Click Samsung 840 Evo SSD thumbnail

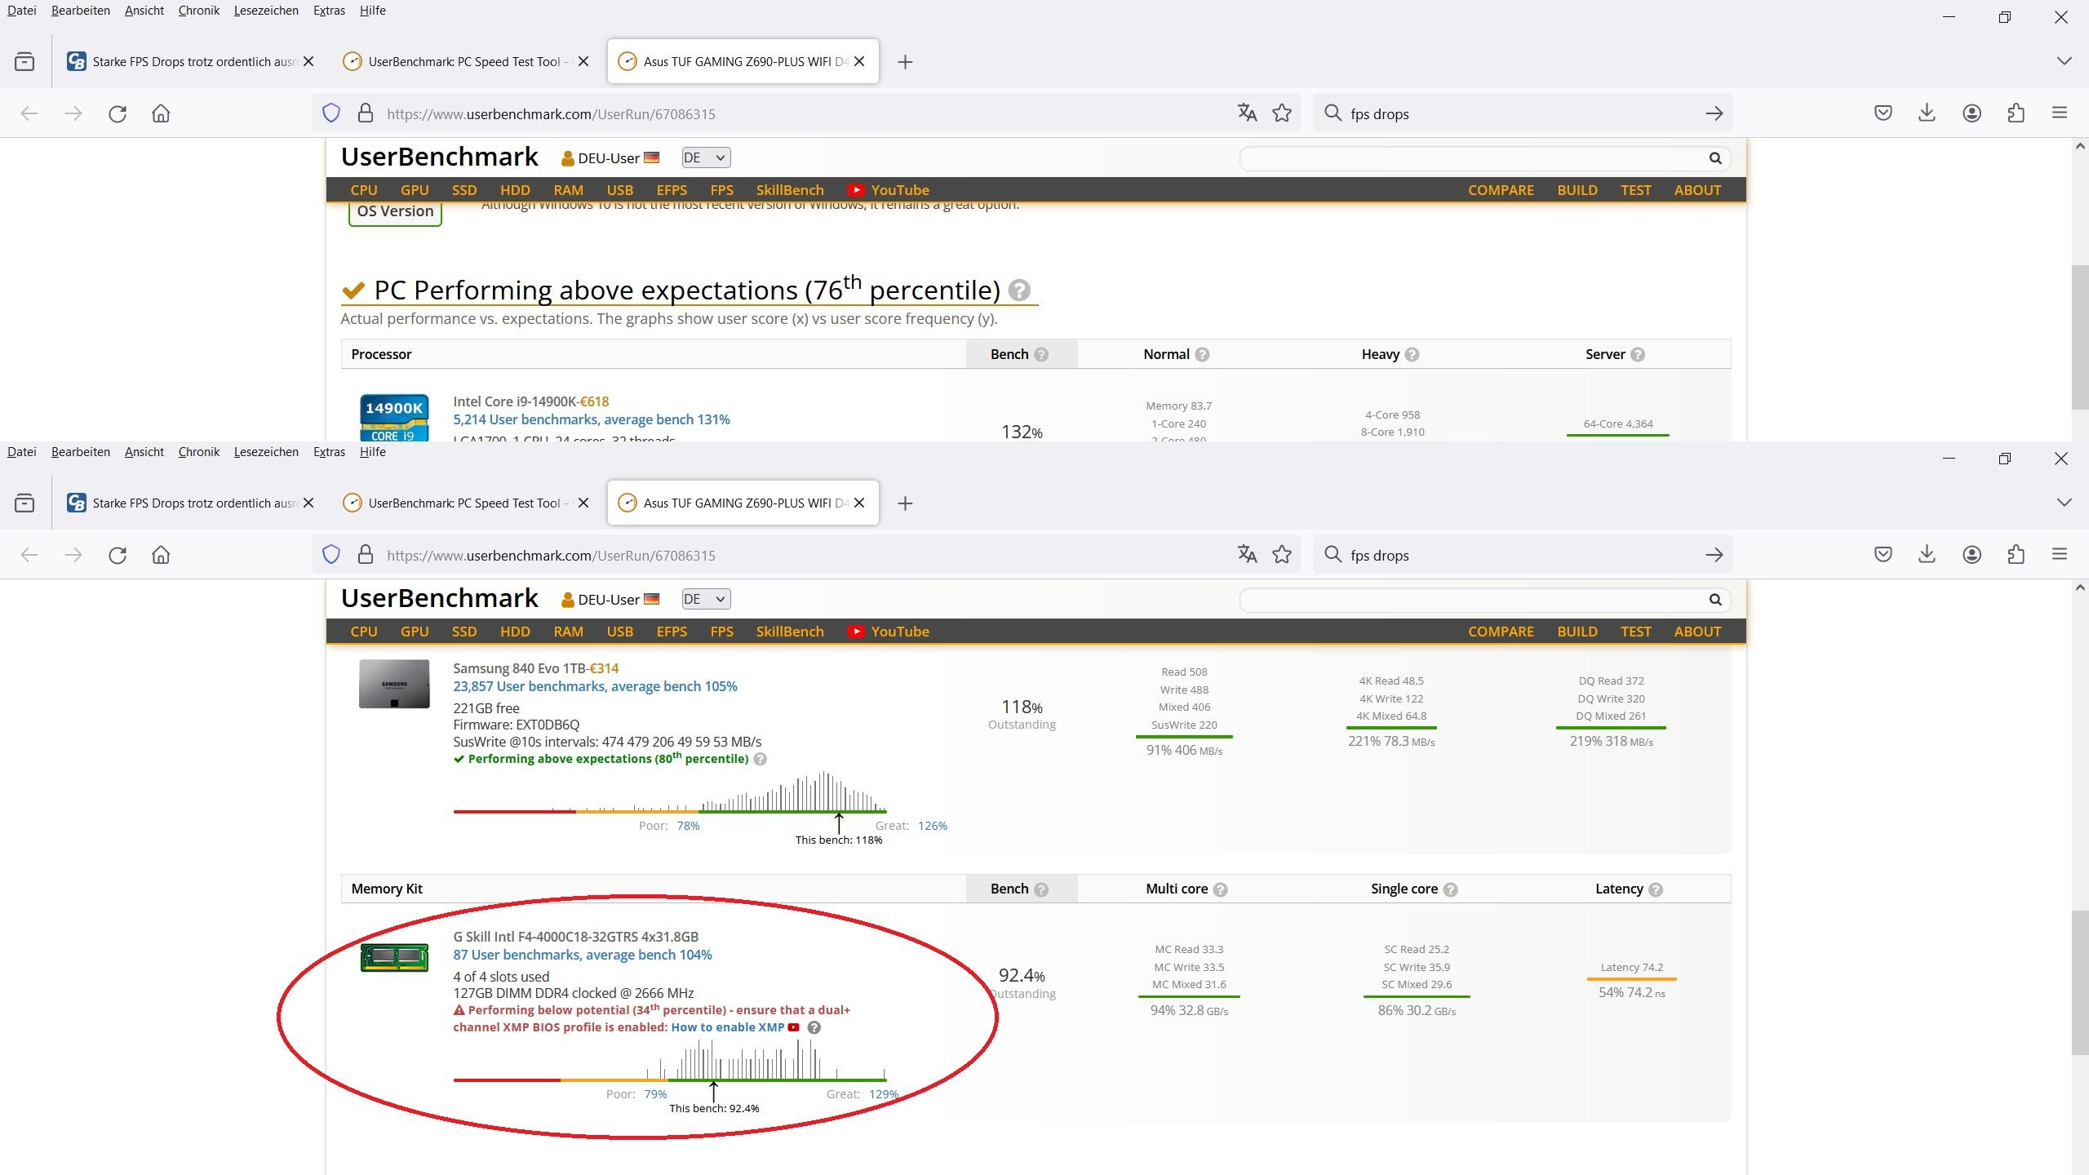point(394,684)
